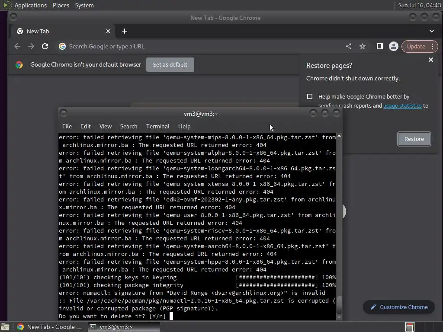Click Customize Chrome button
Image resolution: width=443 pixels, height=332 pixels.
point(399,307)
